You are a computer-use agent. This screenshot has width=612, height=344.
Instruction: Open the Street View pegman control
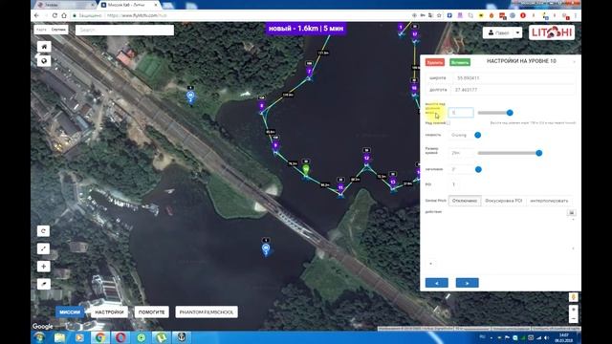(x=574, y=297)
